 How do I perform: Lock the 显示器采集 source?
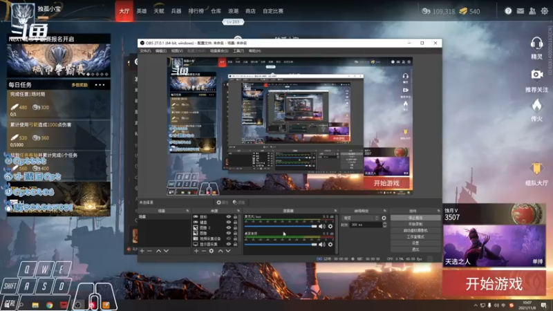[x=235, y=244]
